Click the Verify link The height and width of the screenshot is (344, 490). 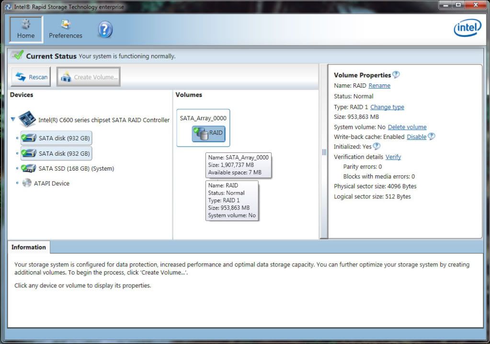393,157
